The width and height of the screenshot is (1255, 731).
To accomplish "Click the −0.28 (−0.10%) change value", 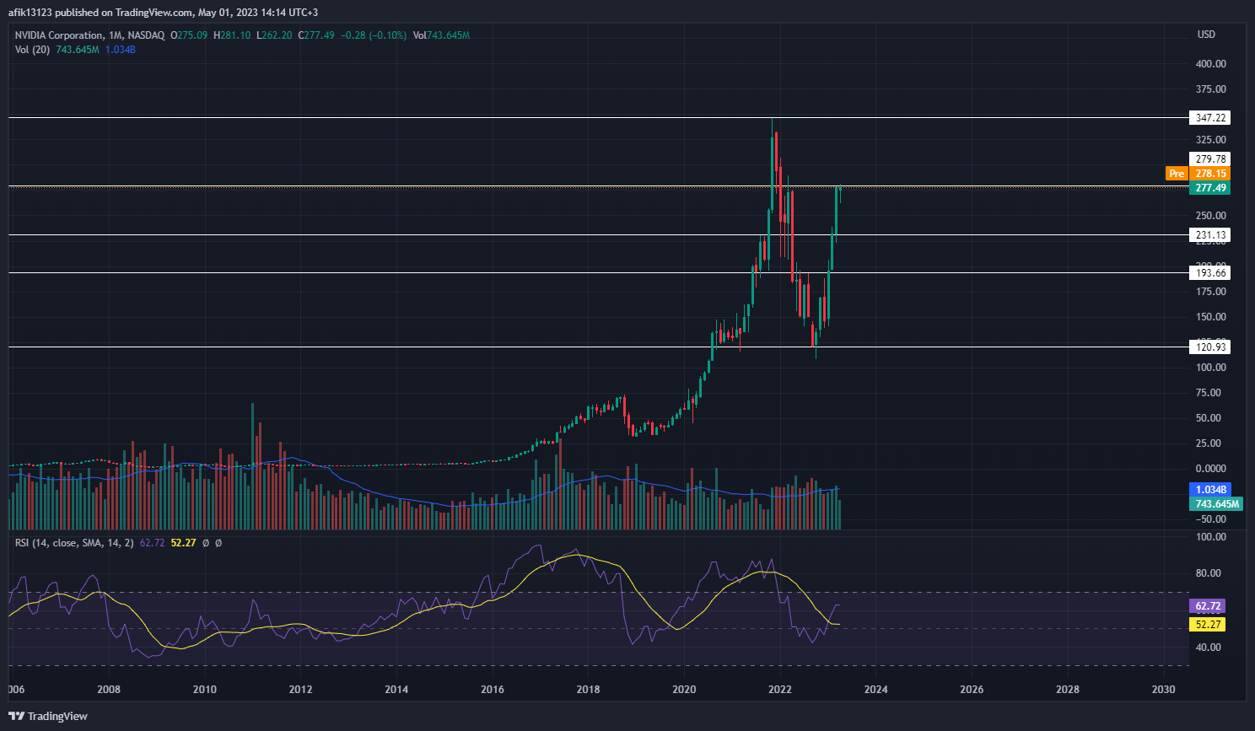I will pos(373,35).
